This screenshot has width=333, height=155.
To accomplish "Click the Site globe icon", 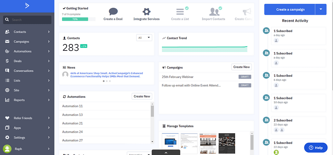I will point(7,90).
